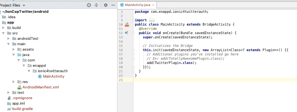This screenshot has width=297, height=112.
Task: Select the .idea folder
Action: [x=11, y=17]
